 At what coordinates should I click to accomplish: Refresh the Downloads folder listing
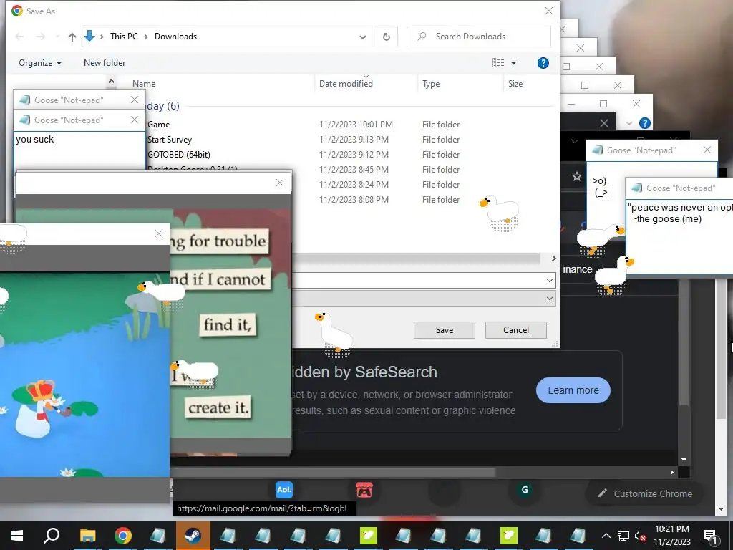click(x=386, y=37)
